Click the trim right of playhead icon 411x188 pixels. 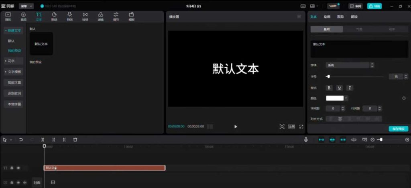pyautogui.click(x=64, y=140)
